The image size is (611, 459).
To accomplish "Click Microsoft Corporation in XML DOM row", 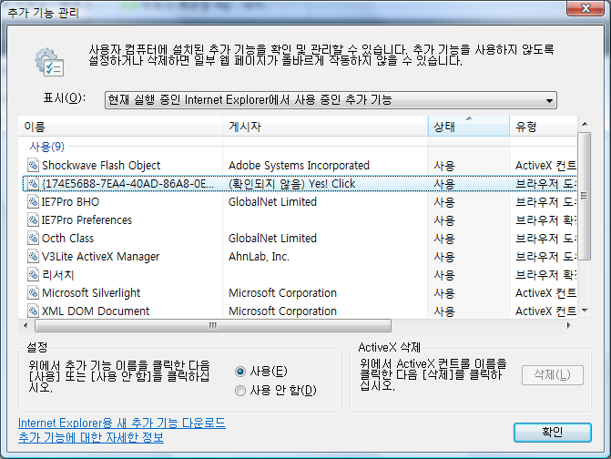I will [282, 311].
